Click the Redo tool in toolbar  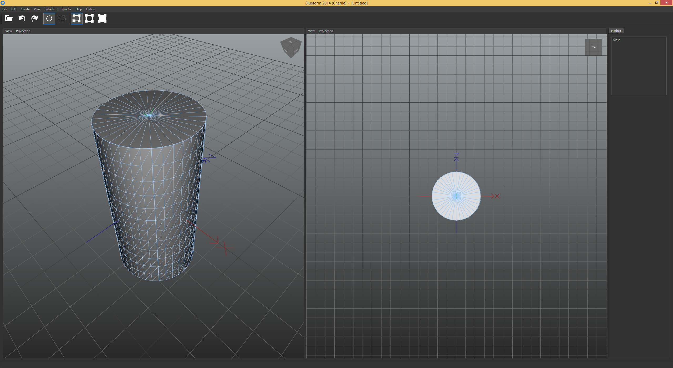pyautogui.click(x=35, y=18)
